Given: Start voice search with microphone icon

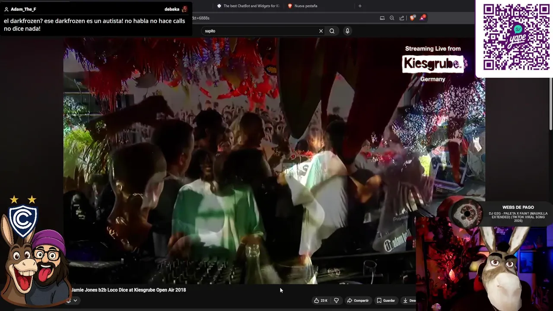Looking at the screenshot, I should point(347,31).
